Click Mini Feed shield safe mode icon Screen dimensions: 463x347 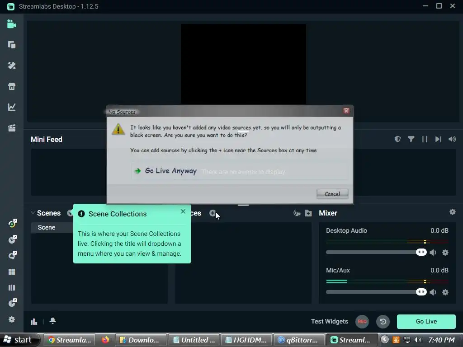pos(397,139)
